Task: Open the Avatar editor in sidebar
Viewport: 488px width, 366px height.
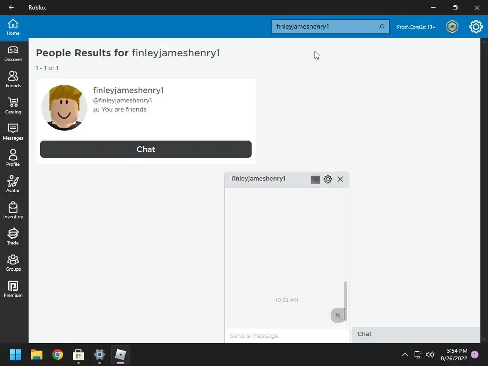Action: [13, 184]
